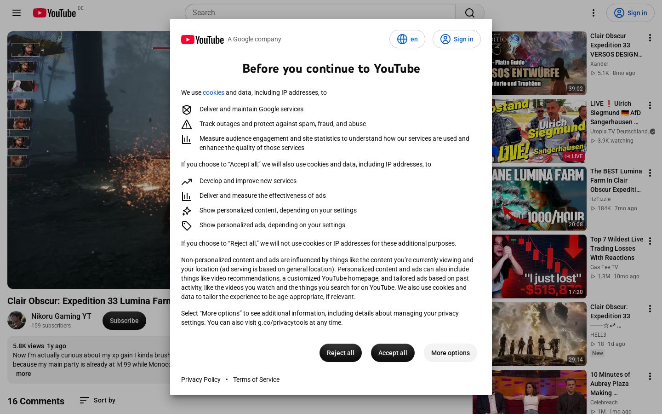
Task: Go to the YouTube home logo in the header
Action: click(x=54, y=13)
